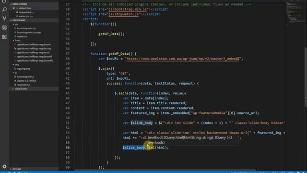Screen dimensions: 307x173
Task: Click type: 'GET' on line 41
Action: (x=118, y=74)
